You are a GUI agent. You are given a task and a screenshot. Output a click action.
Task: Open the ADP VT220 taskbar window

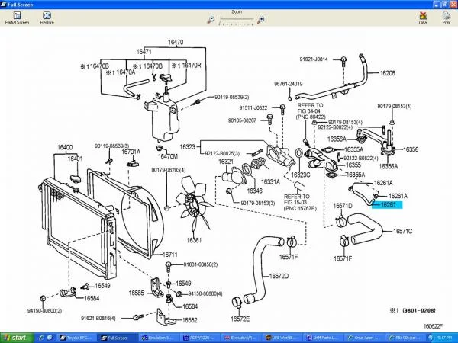point(199,338)
